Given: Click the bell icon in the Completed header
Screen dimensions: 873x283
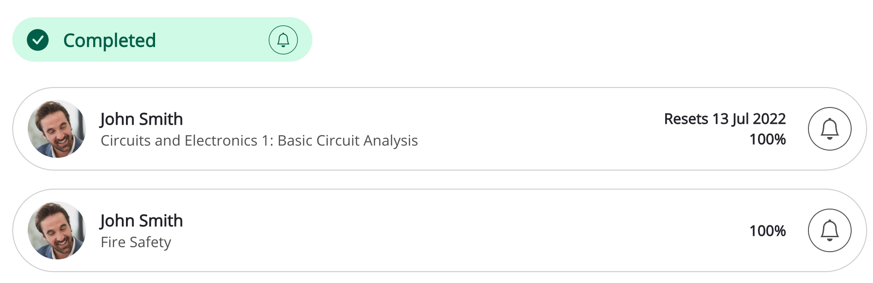Looking at the screenshot, I should click(x=283, y=40).
